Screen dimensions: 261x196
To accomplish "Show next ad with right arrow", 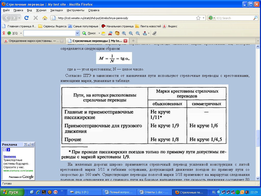I will (x=8, y=150).
